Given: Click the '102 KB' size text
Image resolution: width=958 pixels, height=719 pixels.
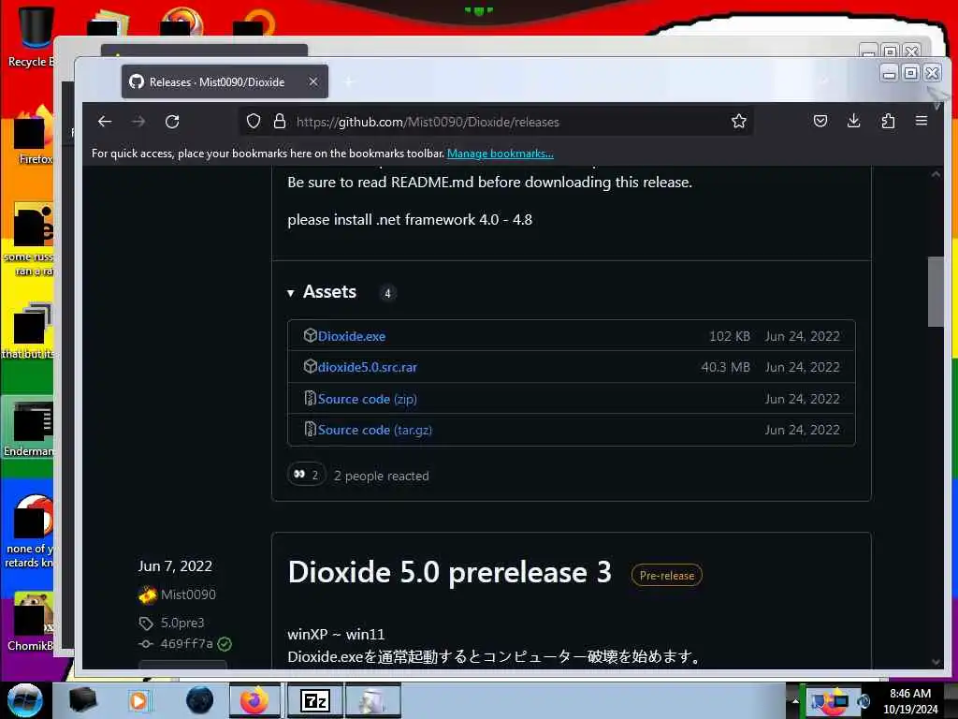Looking at the screenshot, I should point(730,336).
